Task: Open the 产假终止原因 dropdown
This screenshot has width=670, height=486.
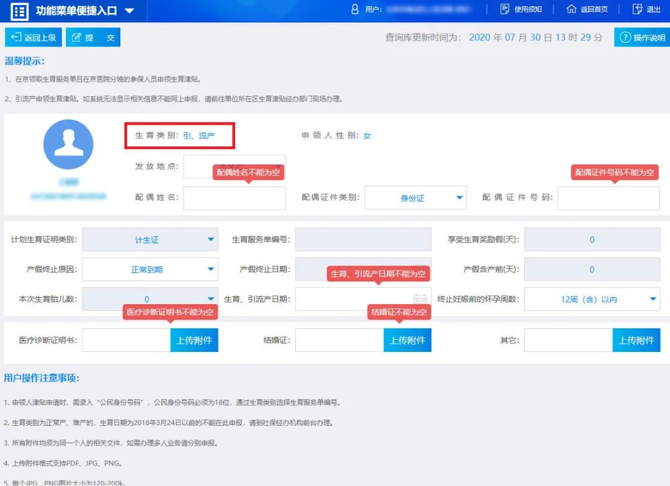Action: coord(150,269)
